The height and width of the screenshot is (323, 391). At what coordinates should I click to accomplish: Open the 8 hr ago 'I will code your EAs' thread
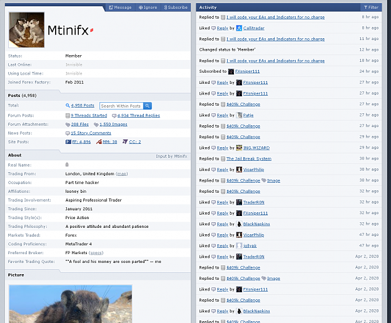(275, 17)
